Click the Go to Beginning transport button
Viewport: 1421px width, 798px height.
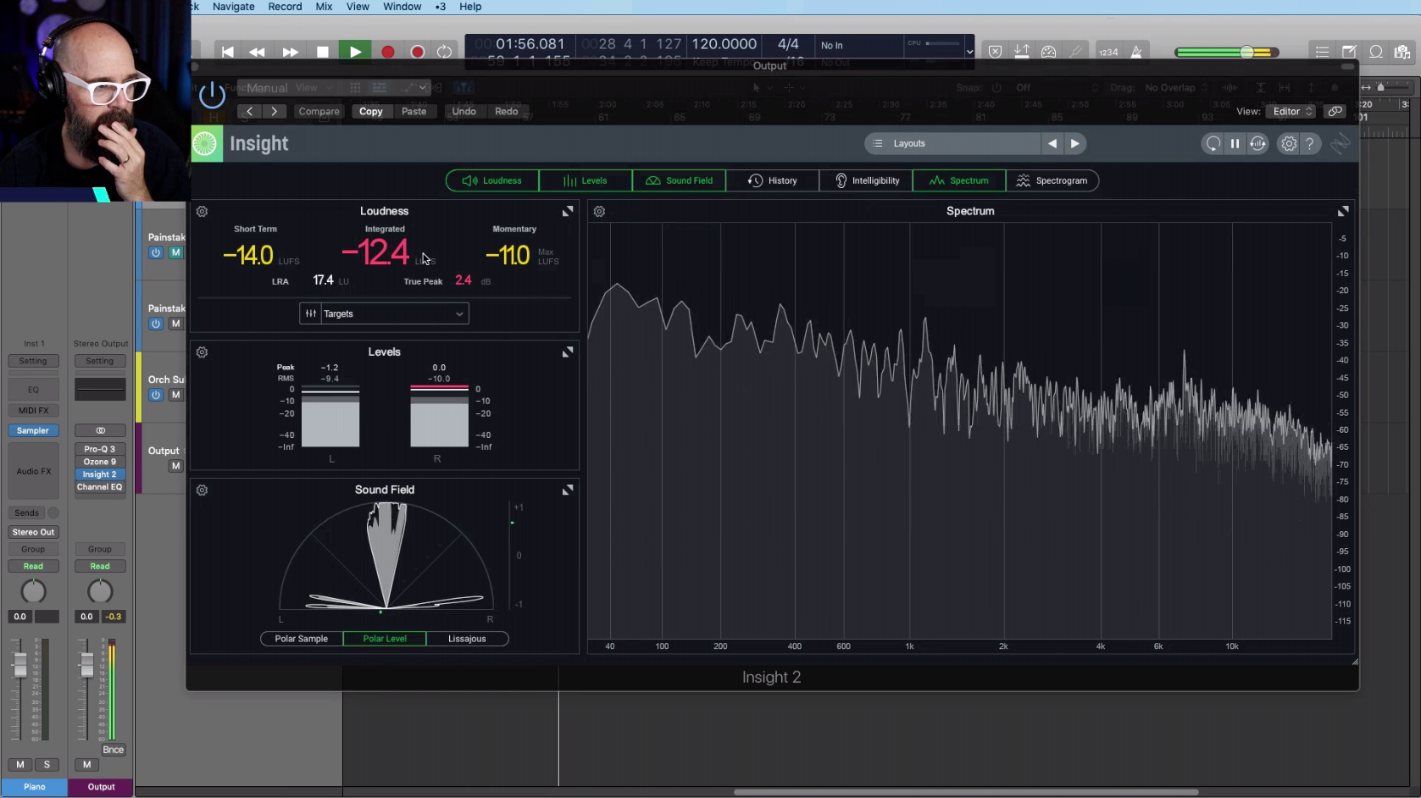pyautogui.click(x=227, y=52)
